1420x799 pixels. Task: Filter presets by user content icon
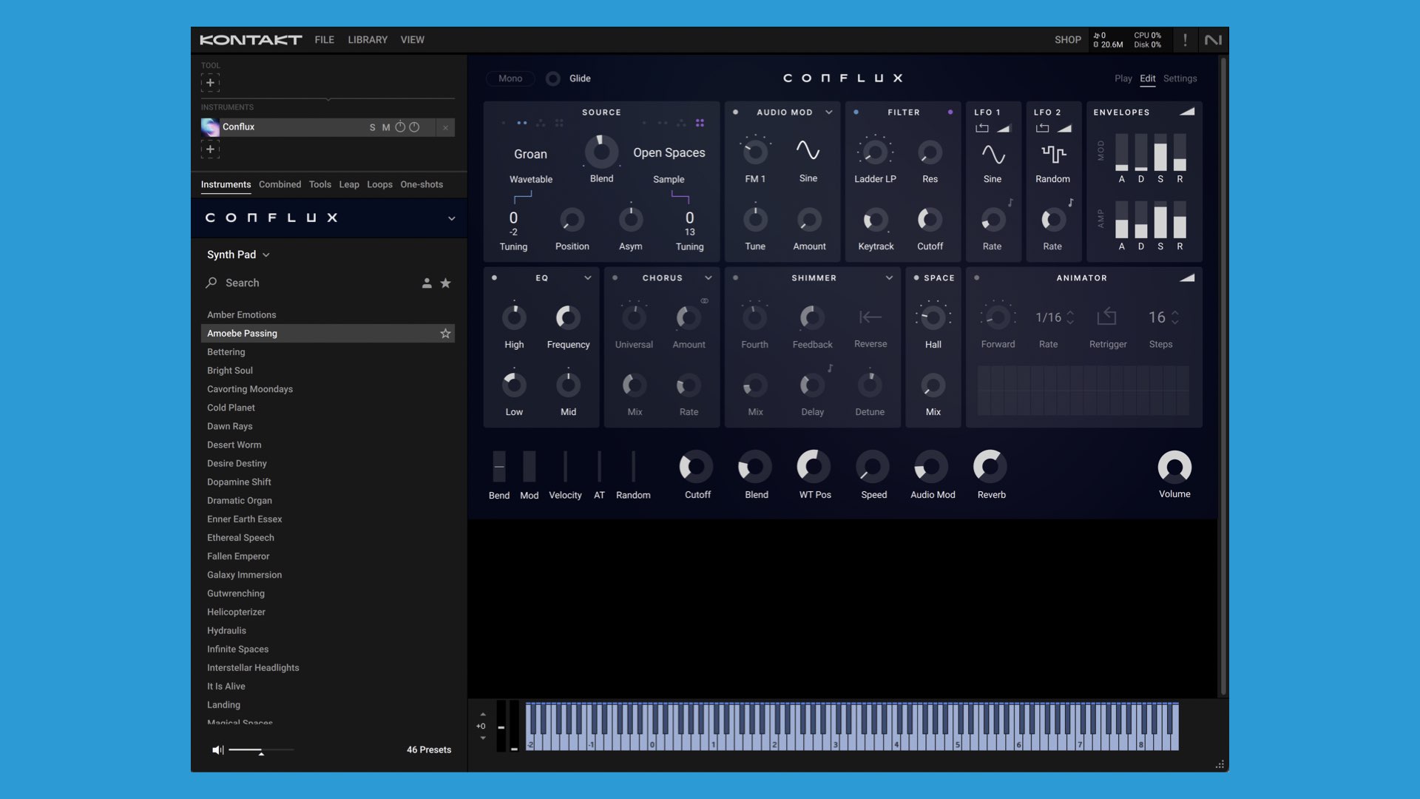427,283
